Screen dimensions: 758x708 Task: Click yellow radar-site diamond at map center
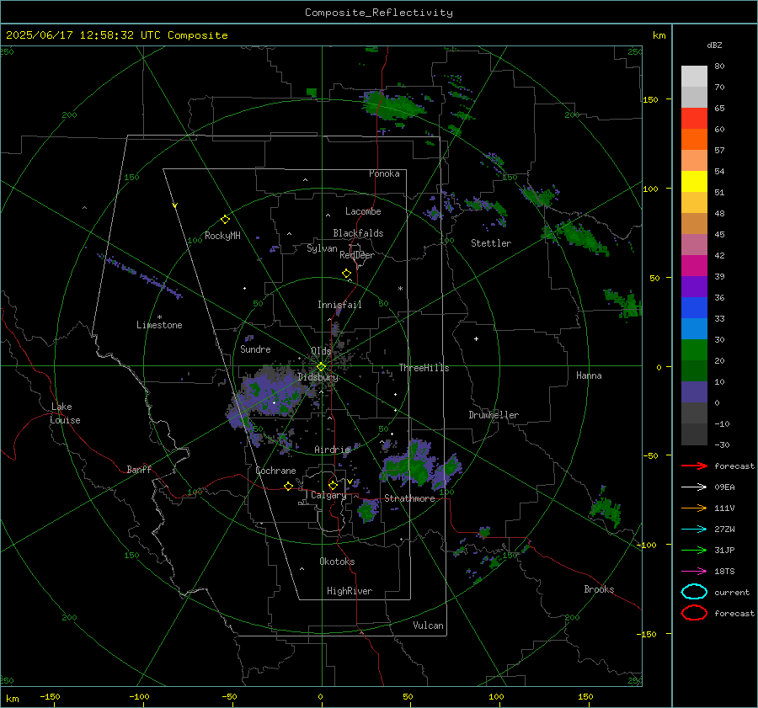[321, 367]
